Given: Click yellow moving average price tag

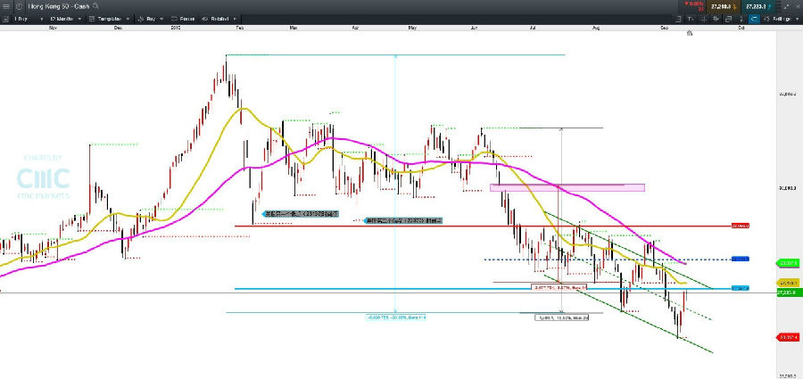Looking at the screenshot, I should 787,283.
